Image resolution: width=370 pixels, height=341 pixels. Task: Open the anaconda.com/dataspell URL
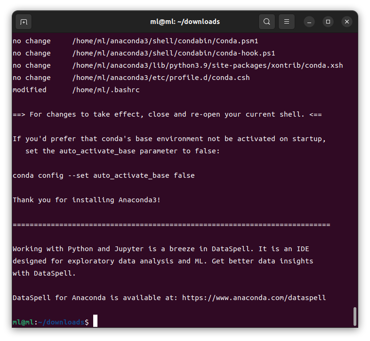254,298
